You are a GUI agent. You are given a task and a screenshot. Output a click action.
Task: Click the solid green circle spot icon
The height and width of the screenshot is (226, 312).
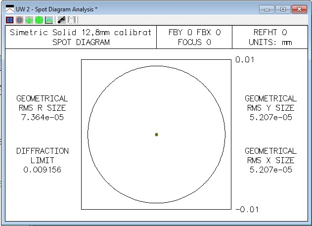pos(39,20)
